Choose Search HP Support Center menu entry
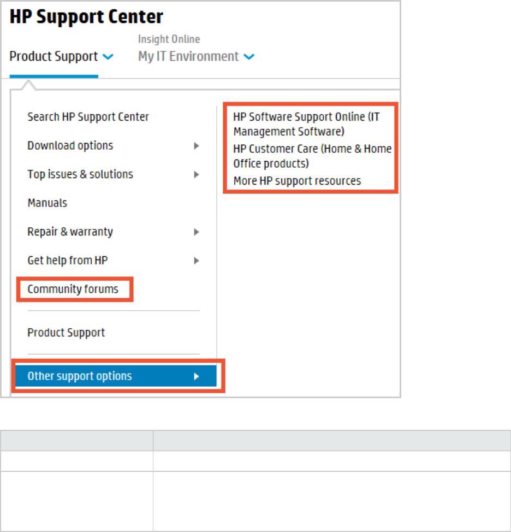 point(88,116)
